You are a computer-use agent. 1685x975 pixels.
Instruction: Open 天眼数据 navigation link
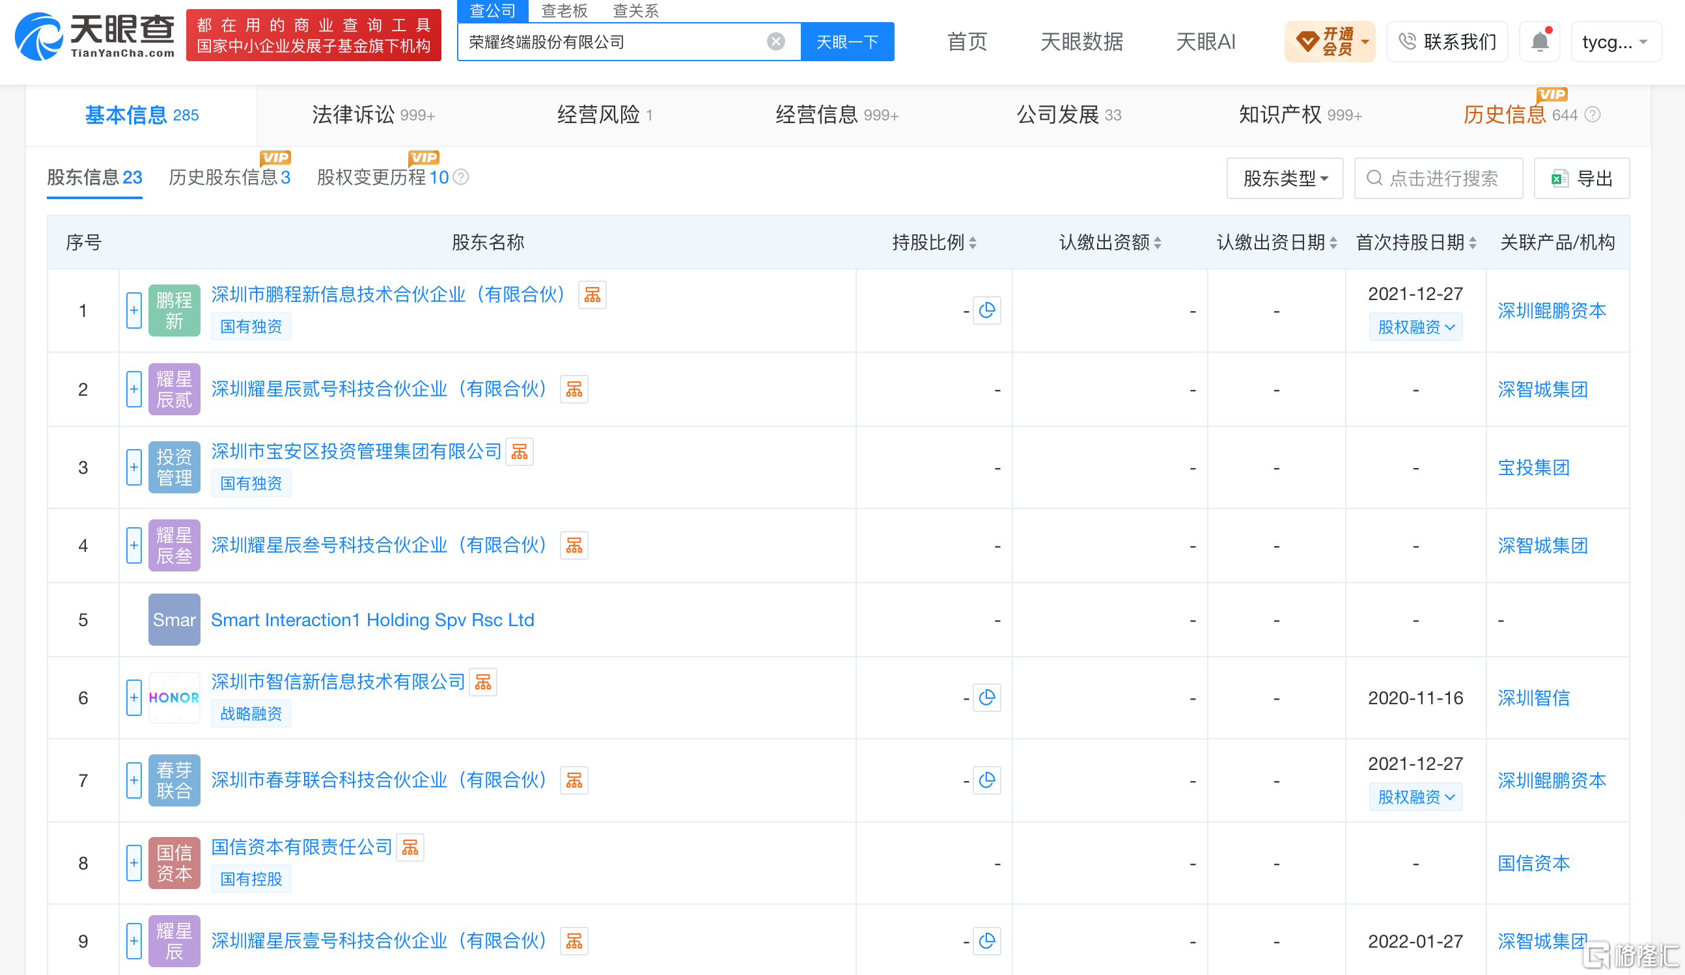[1081, 42]
